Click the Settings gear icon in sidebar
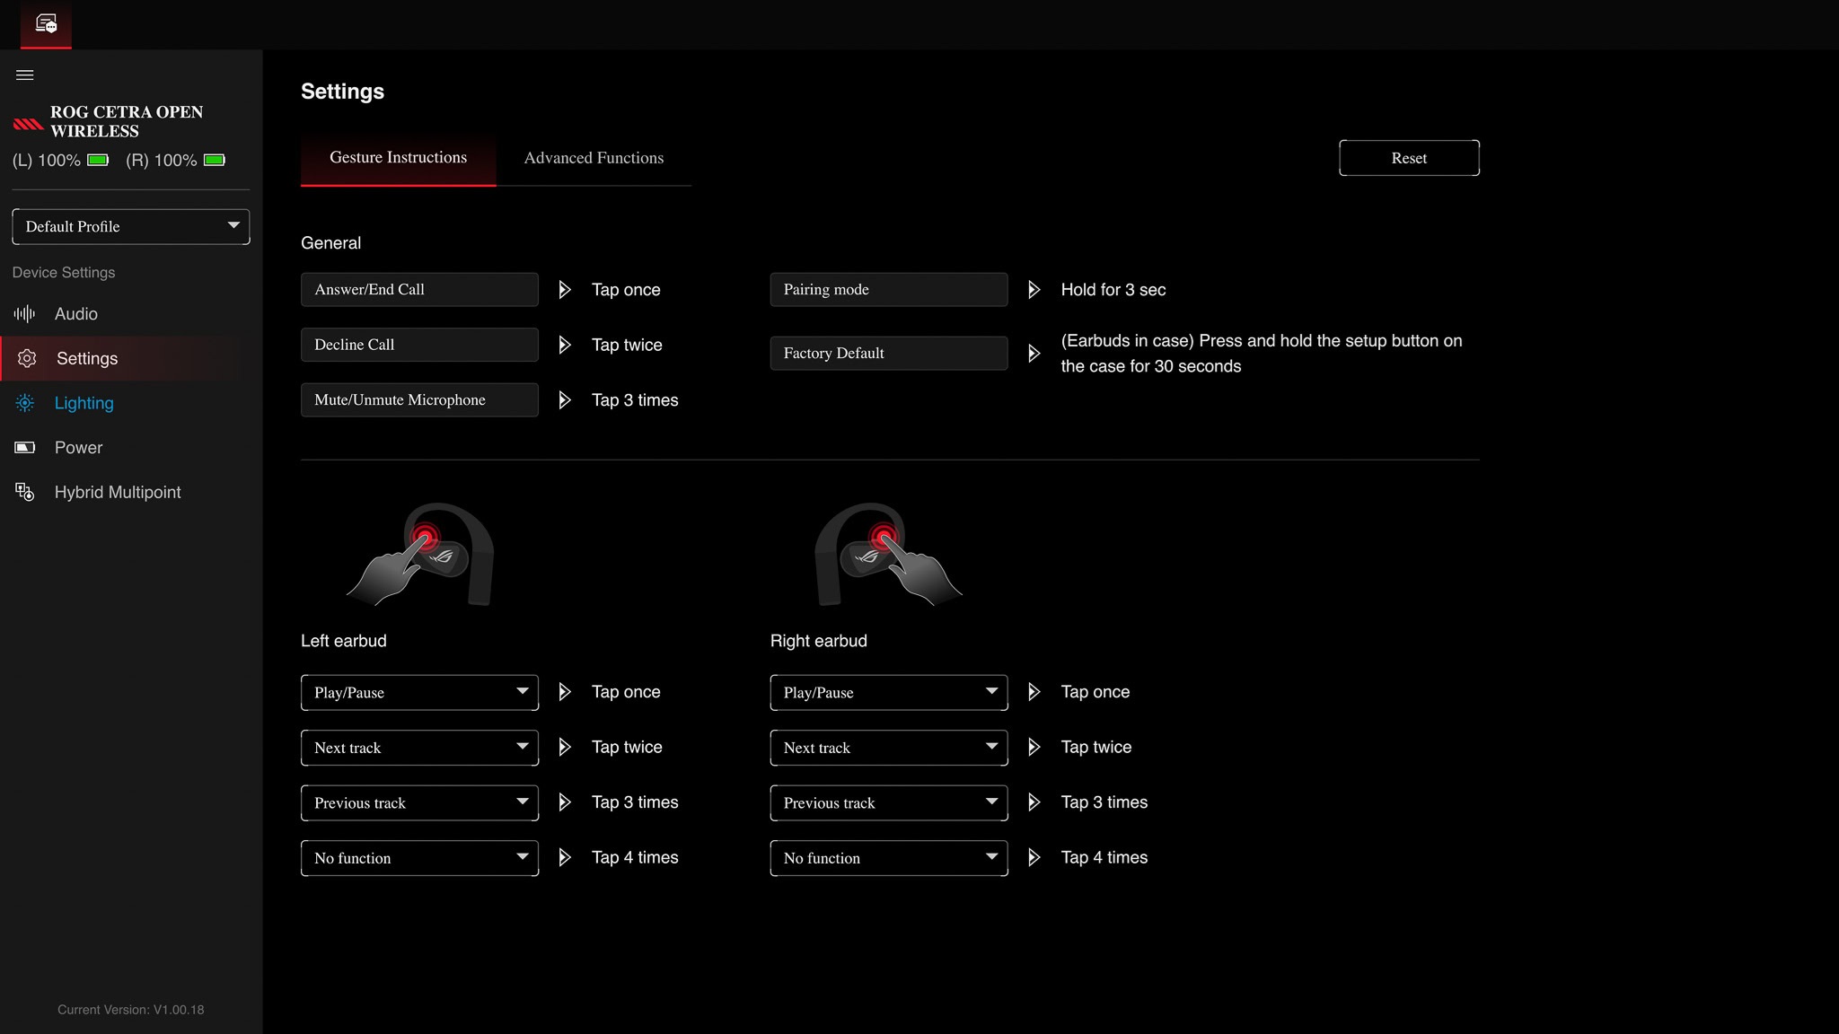The height and width of the screenshot is (1034, 1839). tap(27, 358)
